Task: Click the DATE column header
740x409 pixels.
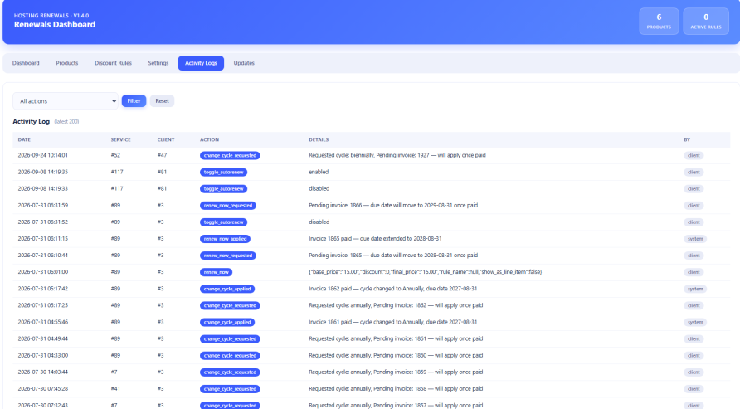Action: pyautogui.click(x=24, y=139)
